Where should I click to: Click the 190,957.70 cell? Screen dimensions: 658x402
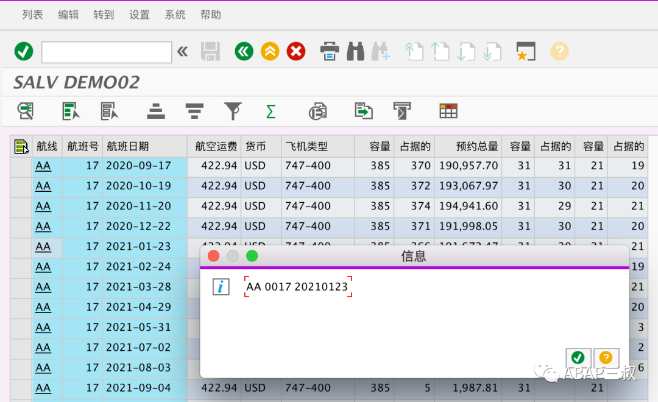[x=469, y=166]
